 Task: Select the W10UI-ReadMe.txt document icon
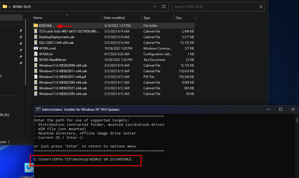point(36,60)
